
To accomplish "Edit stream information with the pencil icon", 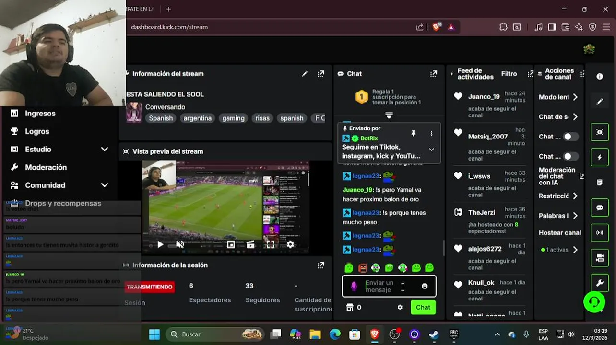I will point(305,74).
